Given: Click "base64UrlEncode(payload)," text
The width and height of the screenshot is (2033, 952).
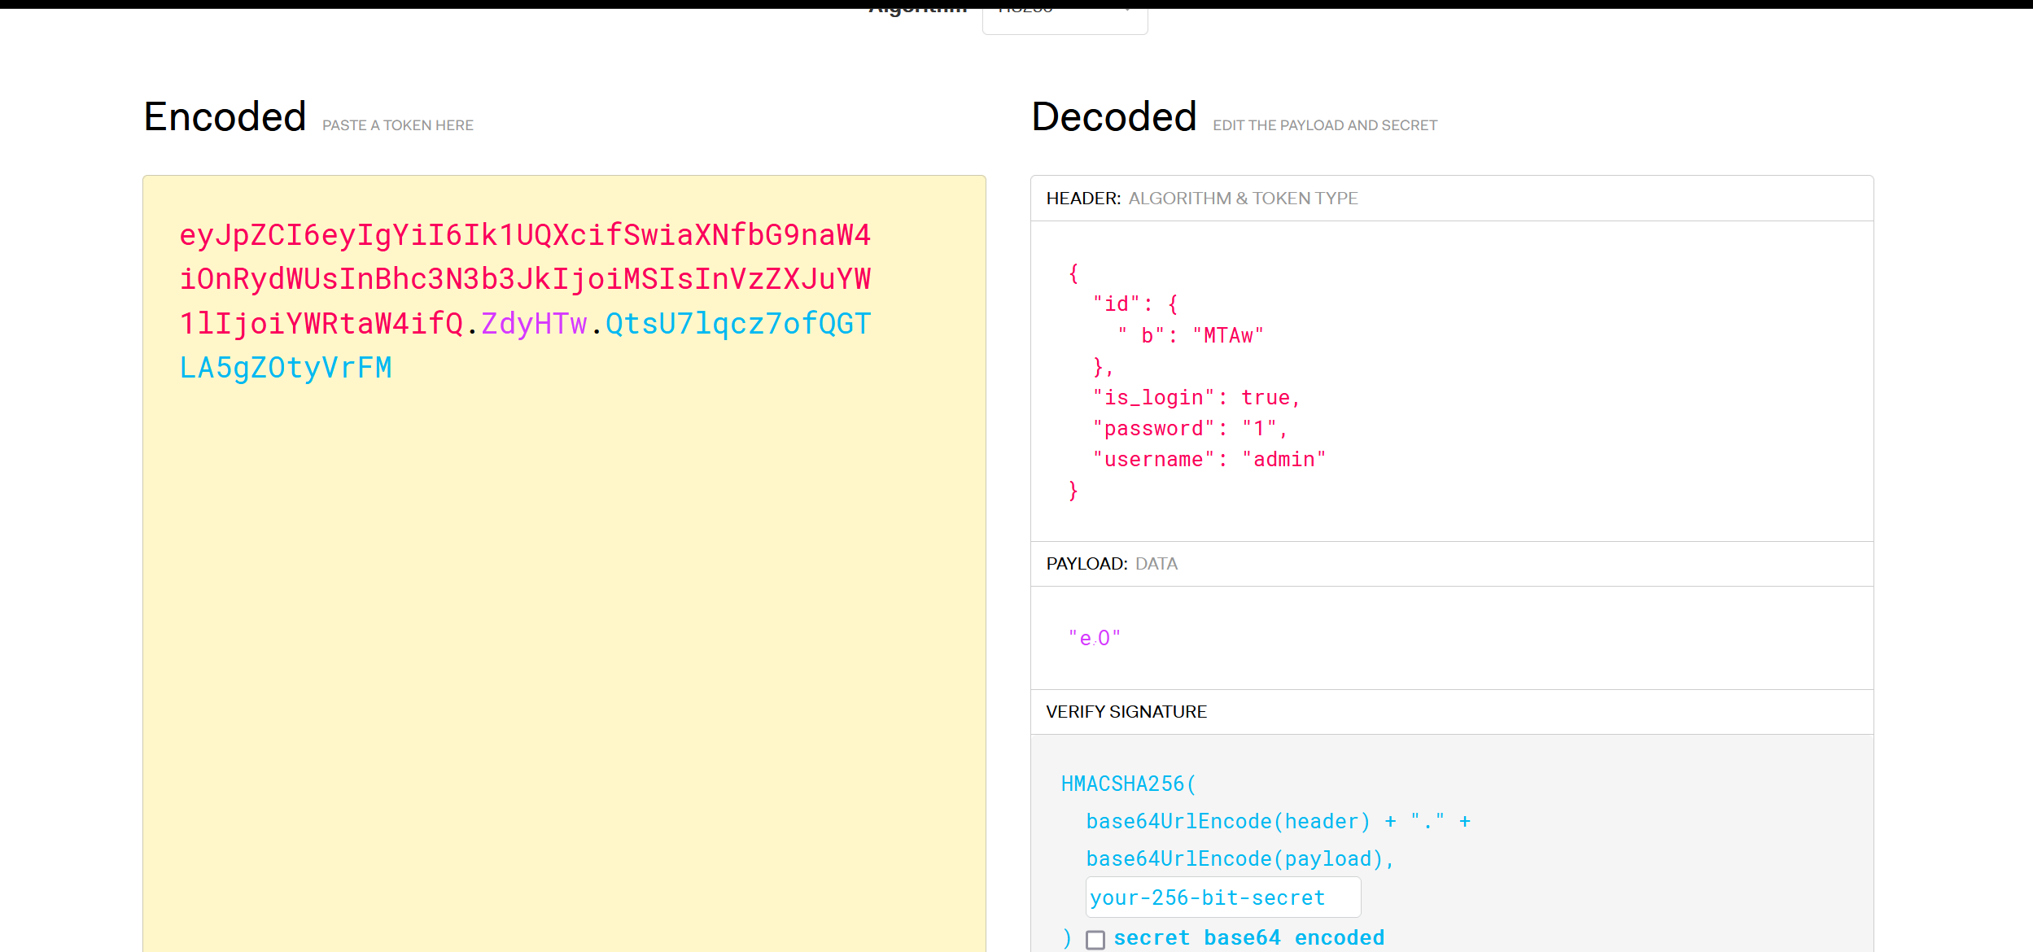Looking at the screenshot, I should pos(1240,859).
